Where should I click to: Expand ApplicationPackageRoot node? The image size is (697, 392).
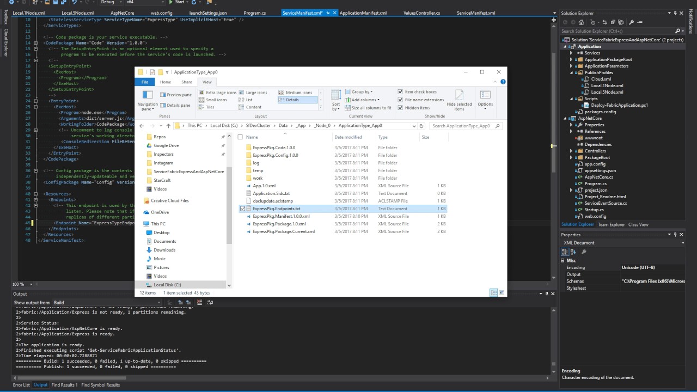pos(571,59)
